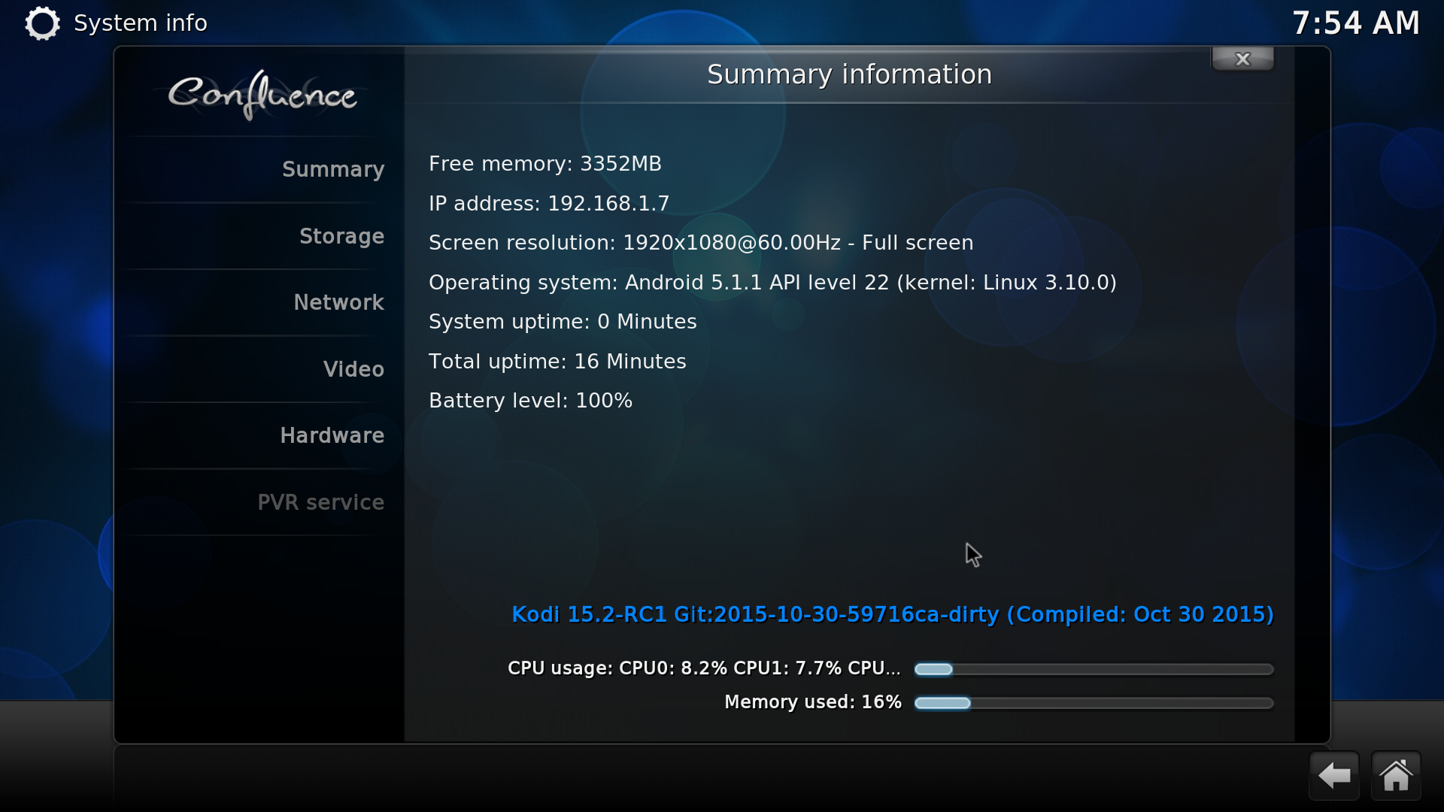This screenshot has width=1444, height=812.
Task: Click the 7:54 AM clock
Action: point(1356,23)
